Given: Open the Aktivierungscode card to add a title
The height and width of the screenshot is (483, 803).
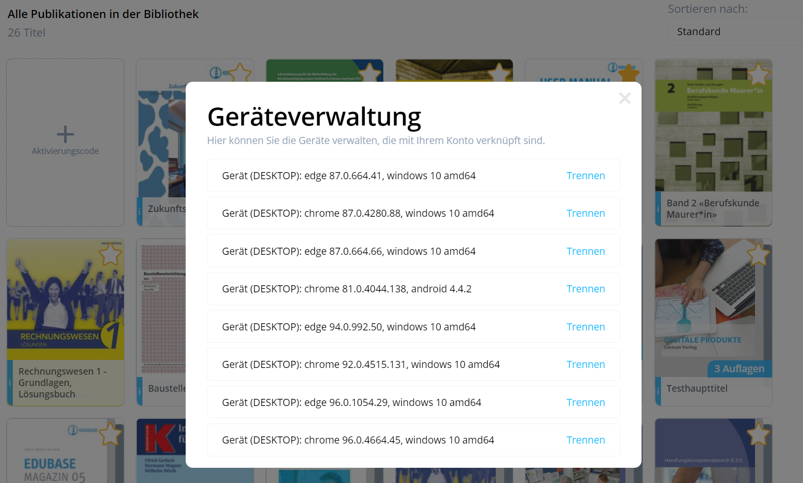Looking at the screenshot, I should [x=66, y=143].
